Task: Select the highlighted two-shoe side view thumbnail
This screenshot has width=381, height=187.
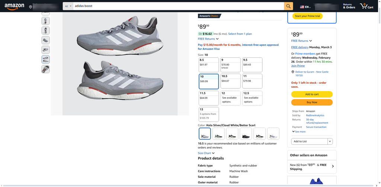Action: (x=45, y=60)
